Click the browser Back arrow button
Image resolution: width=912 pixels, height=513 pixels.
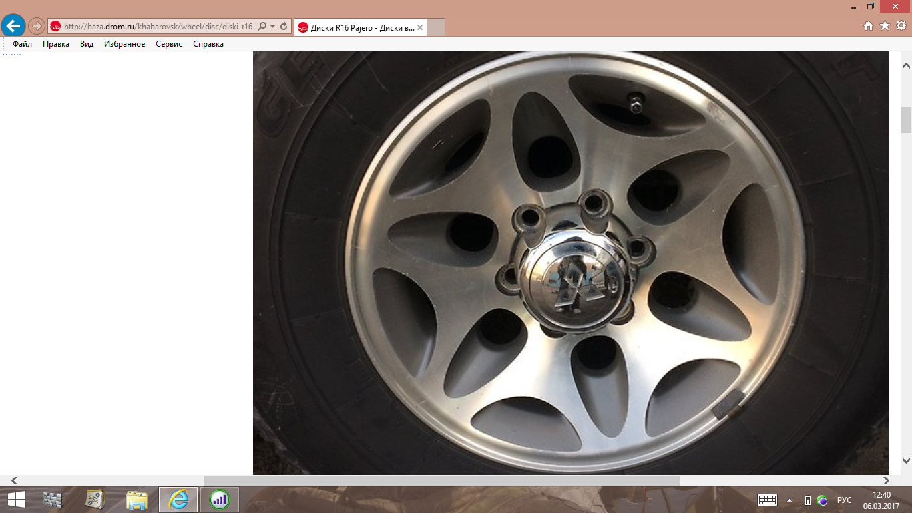tap(13, 26)
